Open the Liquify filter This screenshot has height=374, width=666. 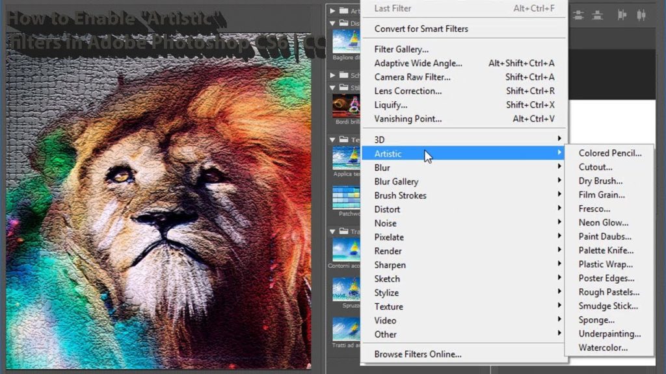point(464,105)
